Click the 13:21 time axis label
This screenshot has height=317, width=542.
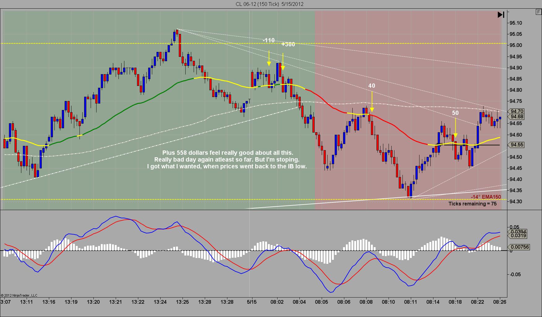click(115, 302)
